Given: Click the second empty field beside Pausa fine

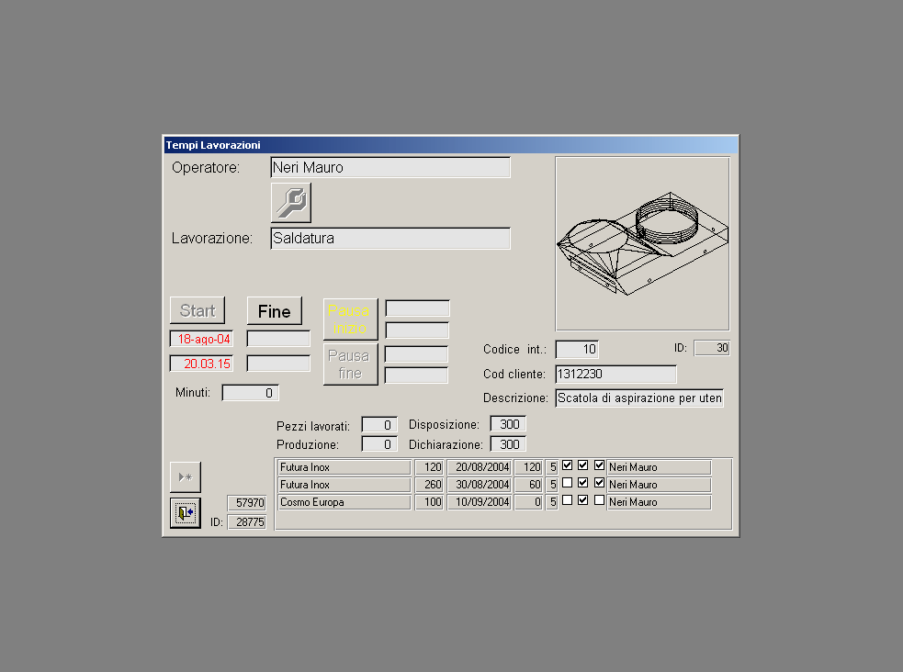Looking at the screenshot, I should (416, 375).
